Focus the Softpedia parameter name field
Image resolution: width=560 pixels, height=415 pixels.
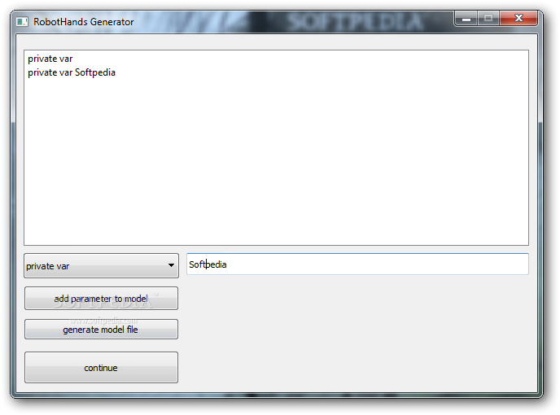click(357, 264)
